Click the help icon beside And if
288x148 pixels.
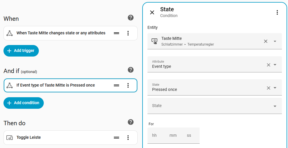[x=131, y=70]
